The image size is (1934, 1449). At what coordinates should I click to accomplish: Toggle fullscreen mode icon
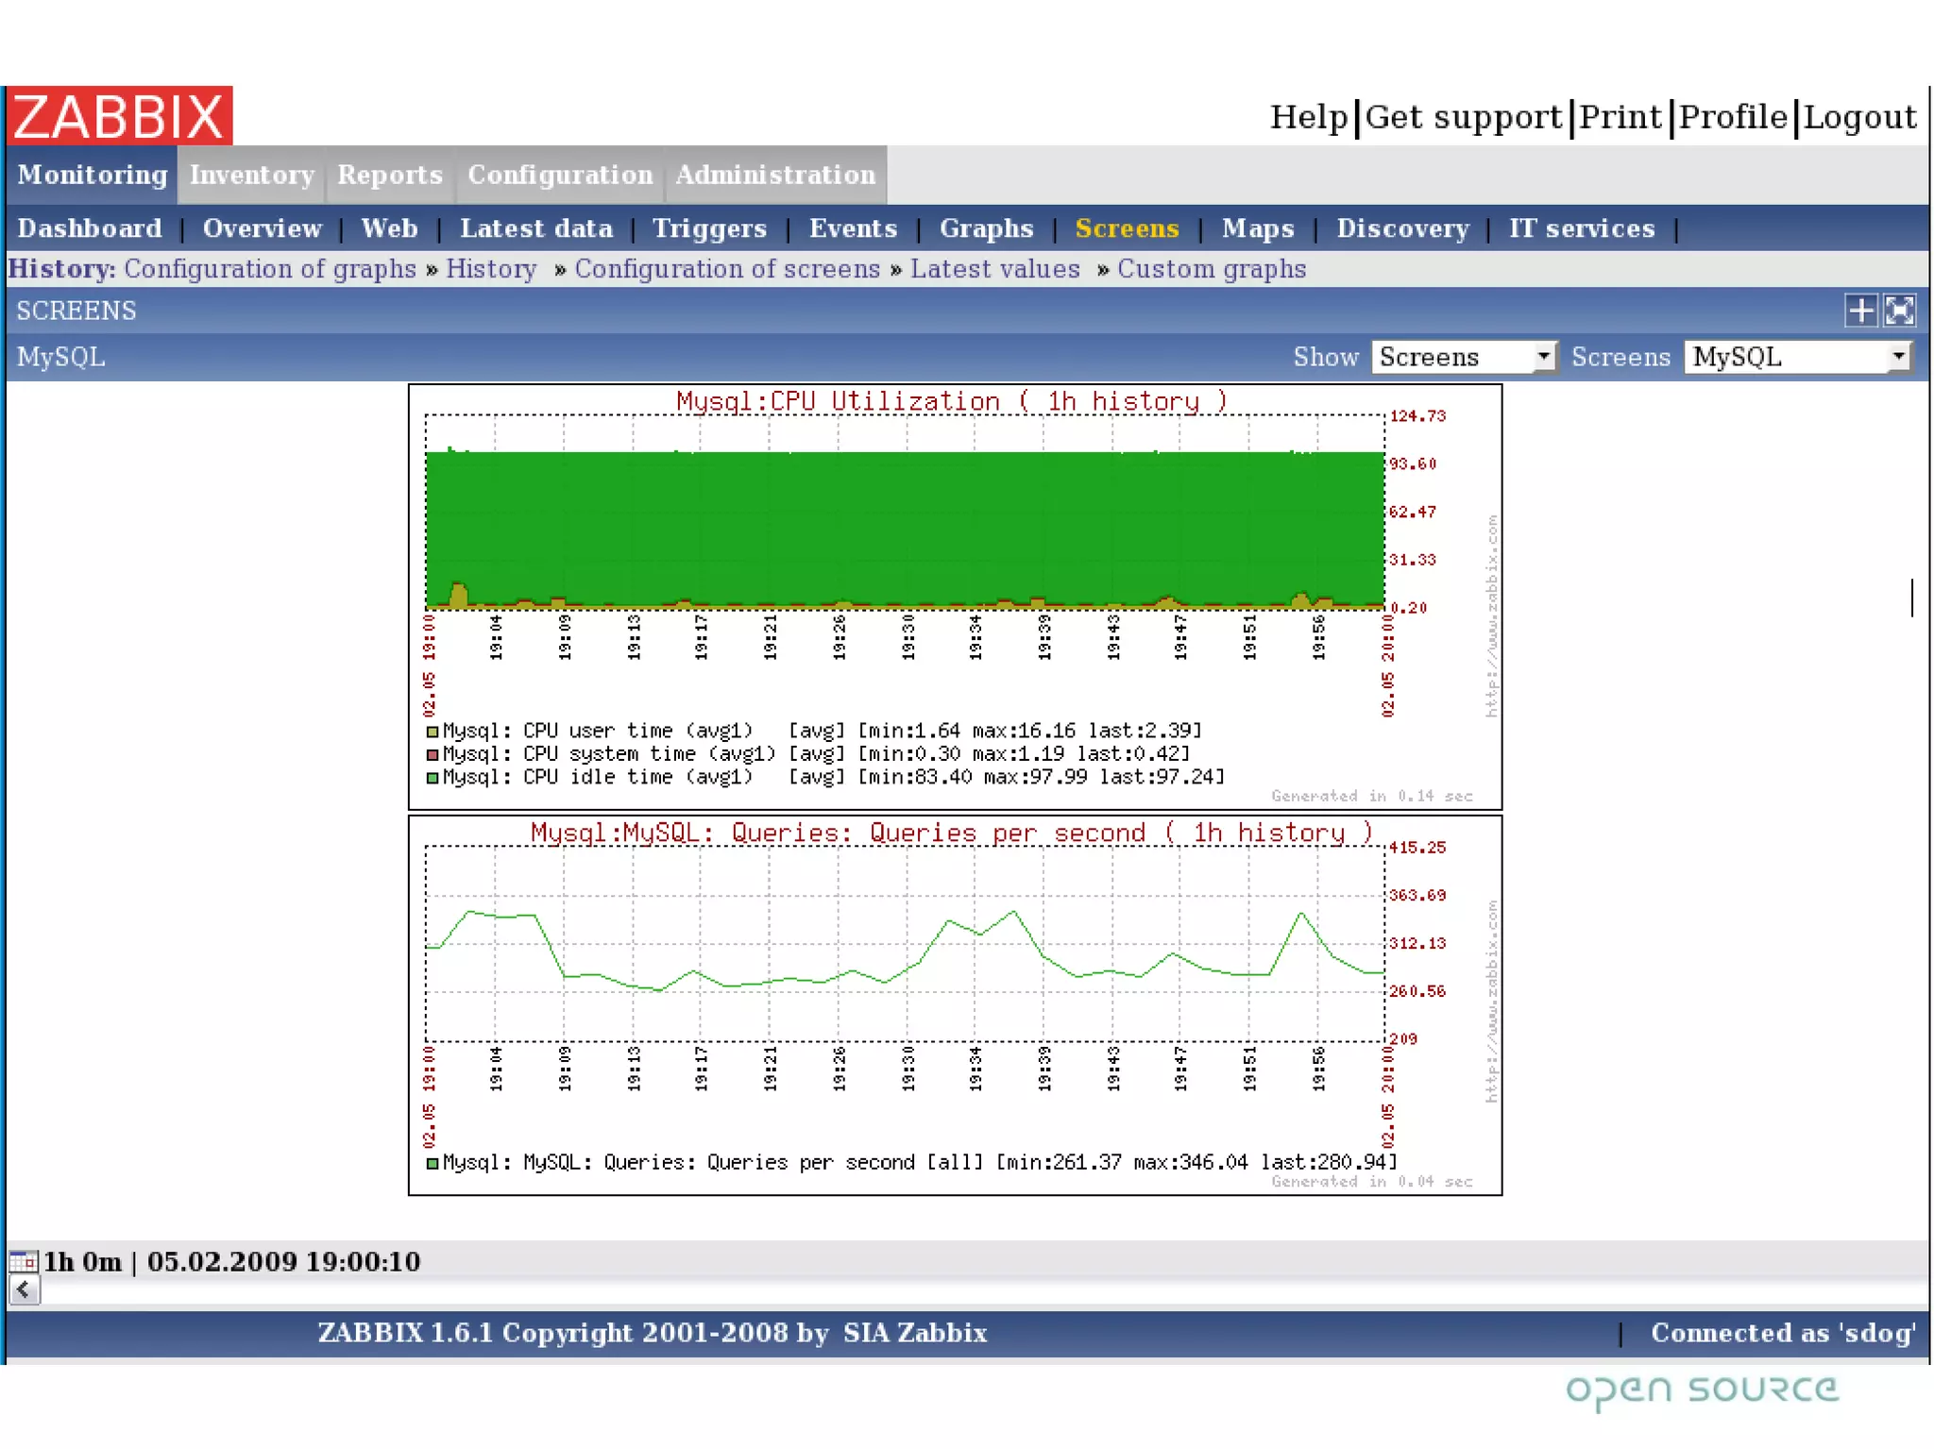point(1899,311)
